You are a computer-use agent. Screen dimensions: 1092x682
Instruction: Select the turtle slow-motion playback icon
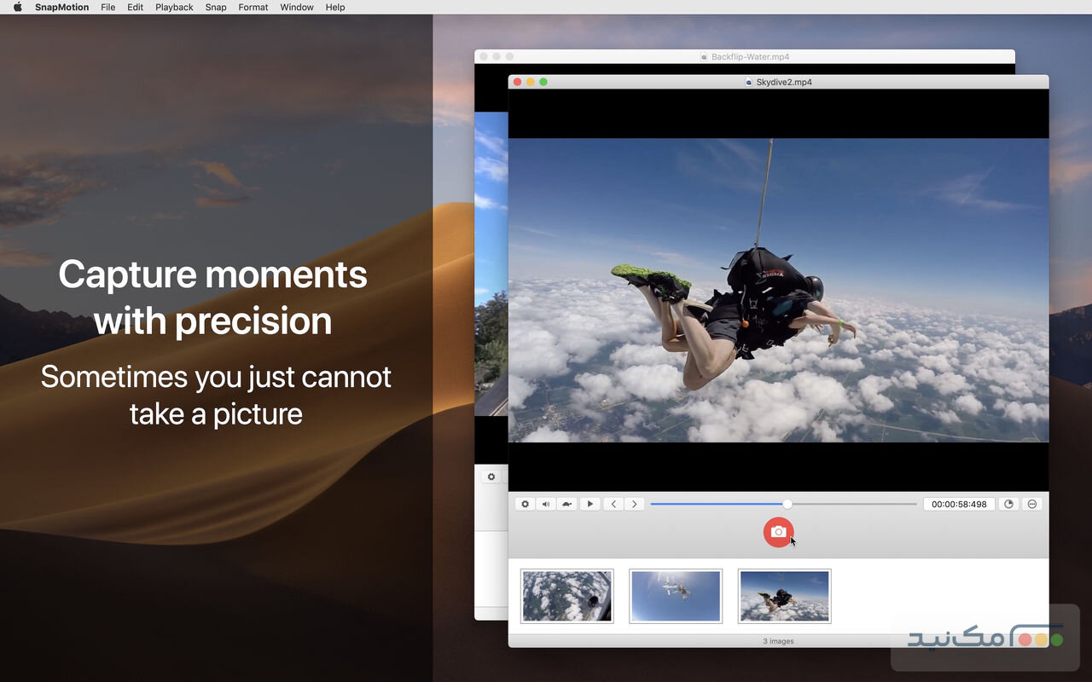point(567,504)
